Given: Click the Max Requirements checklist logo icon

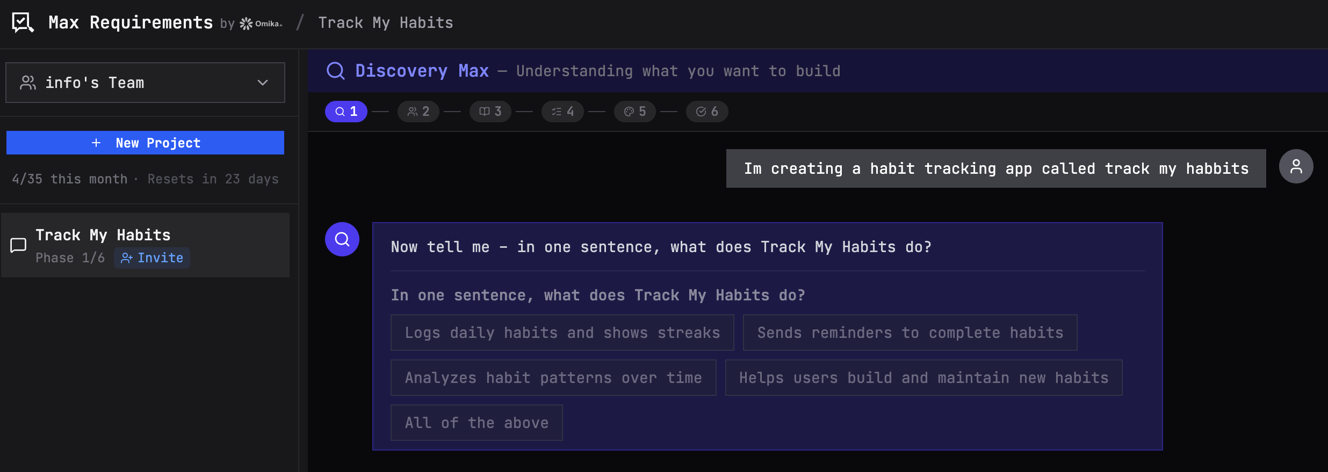Looking at the screenshot, I should pyautogui.click(x=22, y=23).
